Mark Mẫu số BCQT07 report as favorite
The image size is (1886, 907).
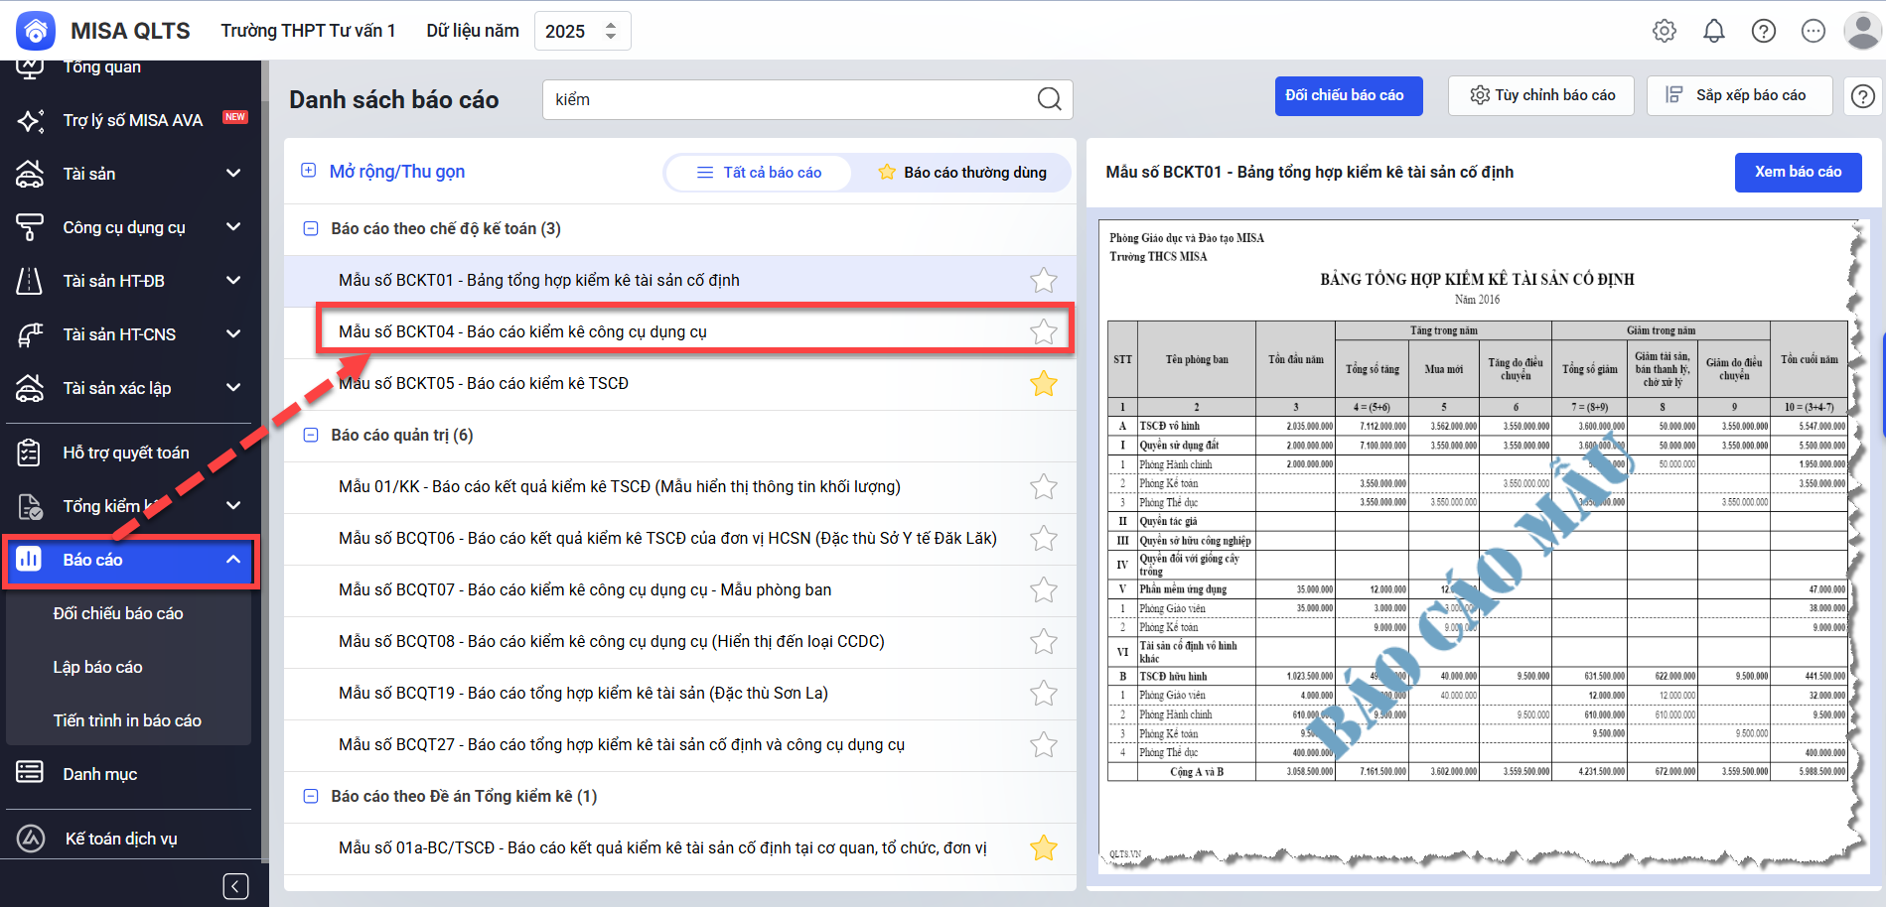tap(1044, 590)
